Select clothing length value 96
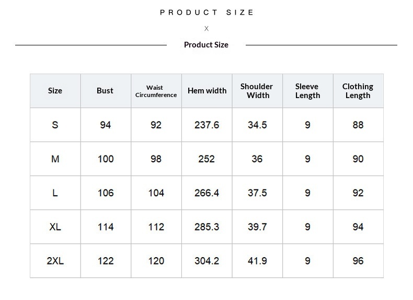Viewport: 413px width, 300px height. (x=358, y=261)
